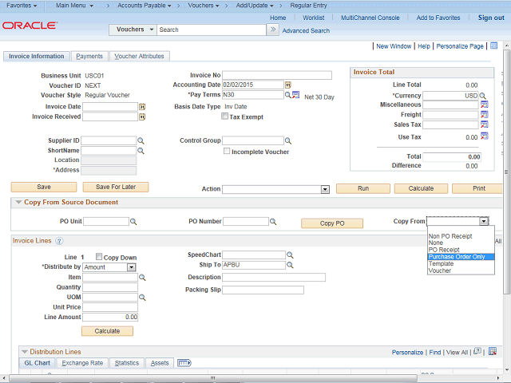This screenshot has width=511, height=383.
Task: Open the Invoice Received calendar picker
Action: [x=142, y=116]
